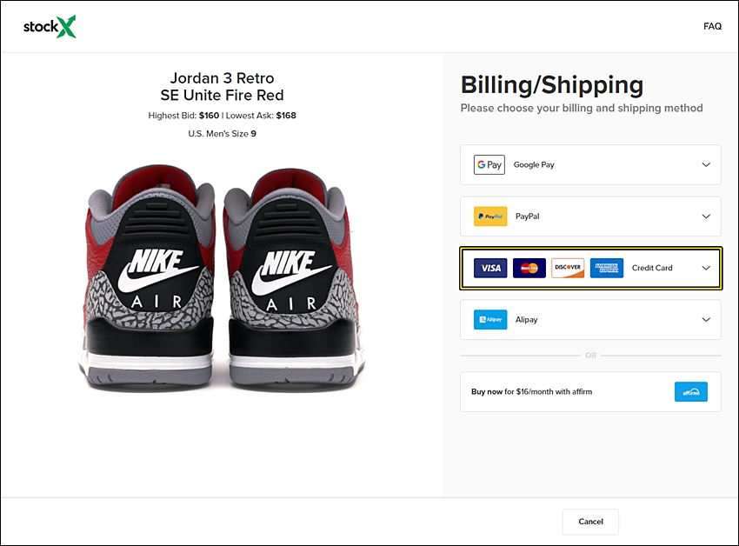Click the Discover card icon
The image size is (739, 546).
(x=568, y=268)
